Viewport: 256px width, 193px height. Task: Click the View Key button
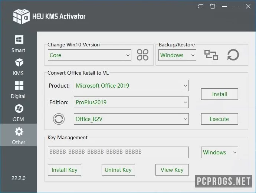pos(172,170)
